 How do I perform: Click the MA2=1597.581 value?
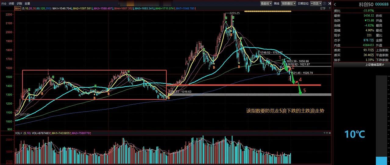coord(82,8)
